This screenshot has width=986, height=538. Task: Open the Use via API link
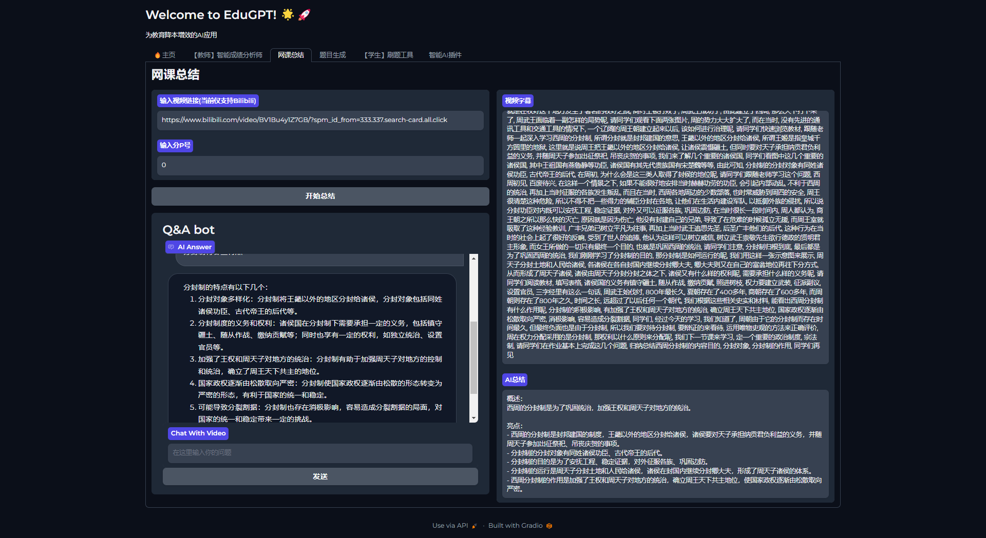click(450, 526)
